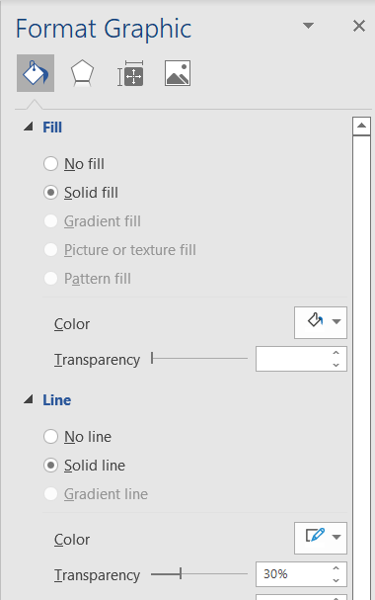Increase line Transparency with the up spinner

tap(337, 568)
